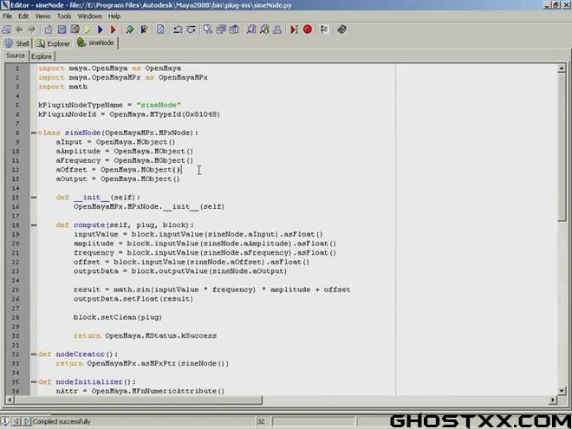The width and height of the screenshot is (572, 429).
Task: Collapse the def __init__ fold marker
Action: [34, 198]
